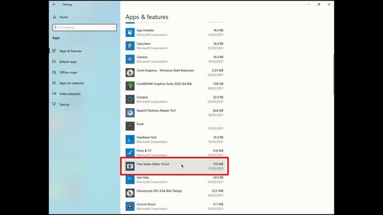
Task: Click the vertical scrollbar of the window
Action: pos(333,74)
